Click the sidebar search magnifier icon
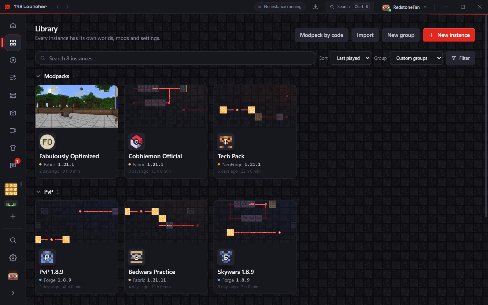The width and height of the screenshot is (488, 305). click(x=13, y=240)
